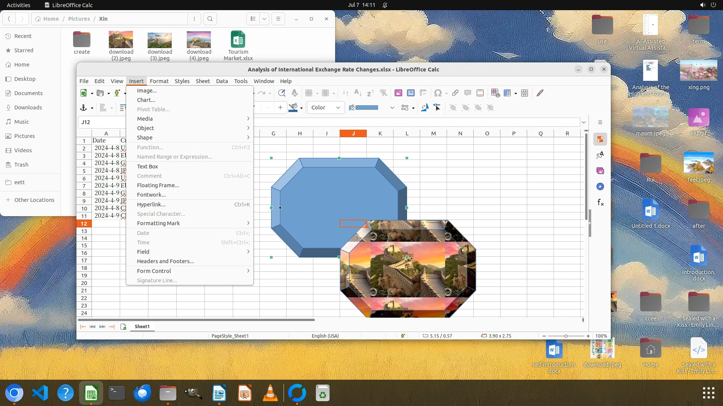Click the blue fill color swatch

pyautogui.click(x=366, y=108)
